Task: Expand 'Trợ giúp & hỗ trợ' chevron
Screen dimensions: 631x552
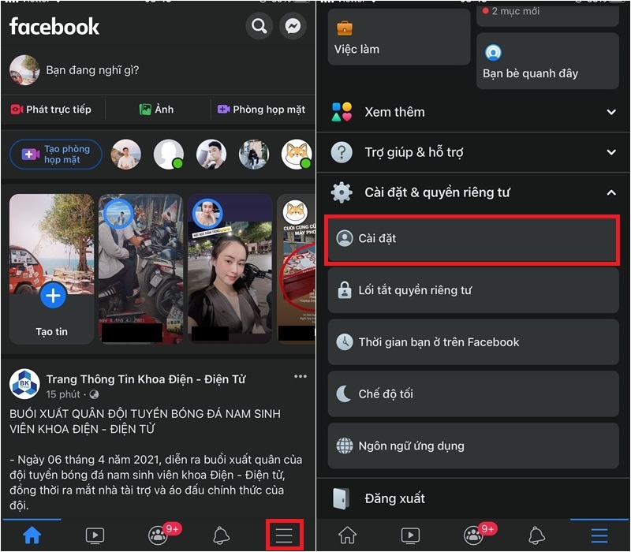Action: click(x=611, y=152)
